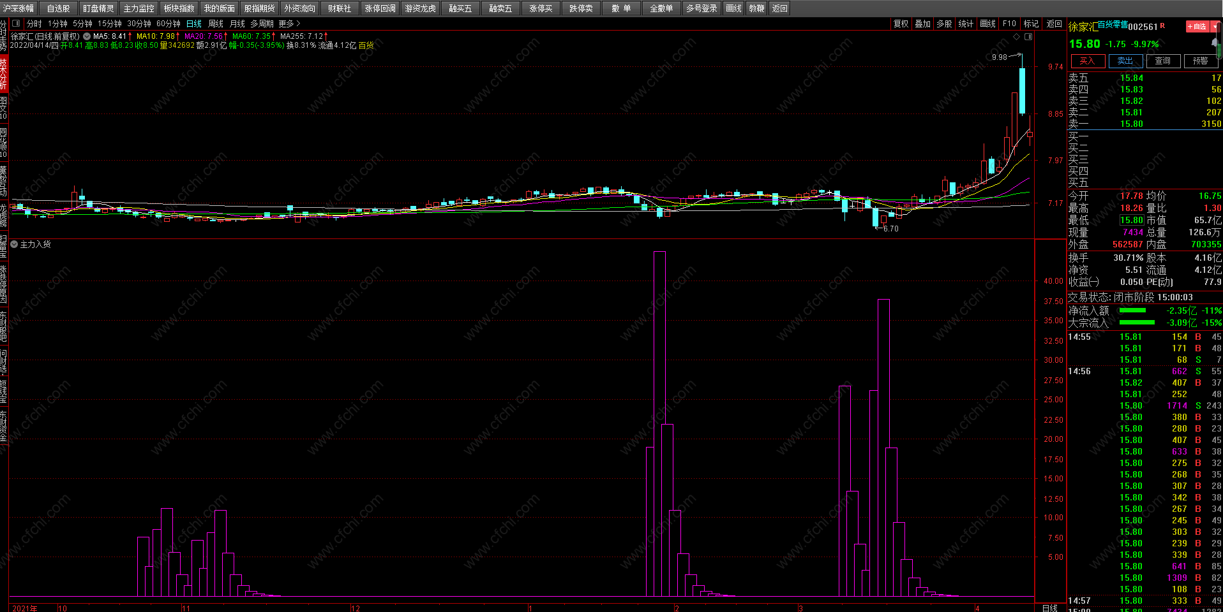Screen dimensions: 1223x612
Task: Click the green 净流入额 flow bar
Action: coord(1133,310)
